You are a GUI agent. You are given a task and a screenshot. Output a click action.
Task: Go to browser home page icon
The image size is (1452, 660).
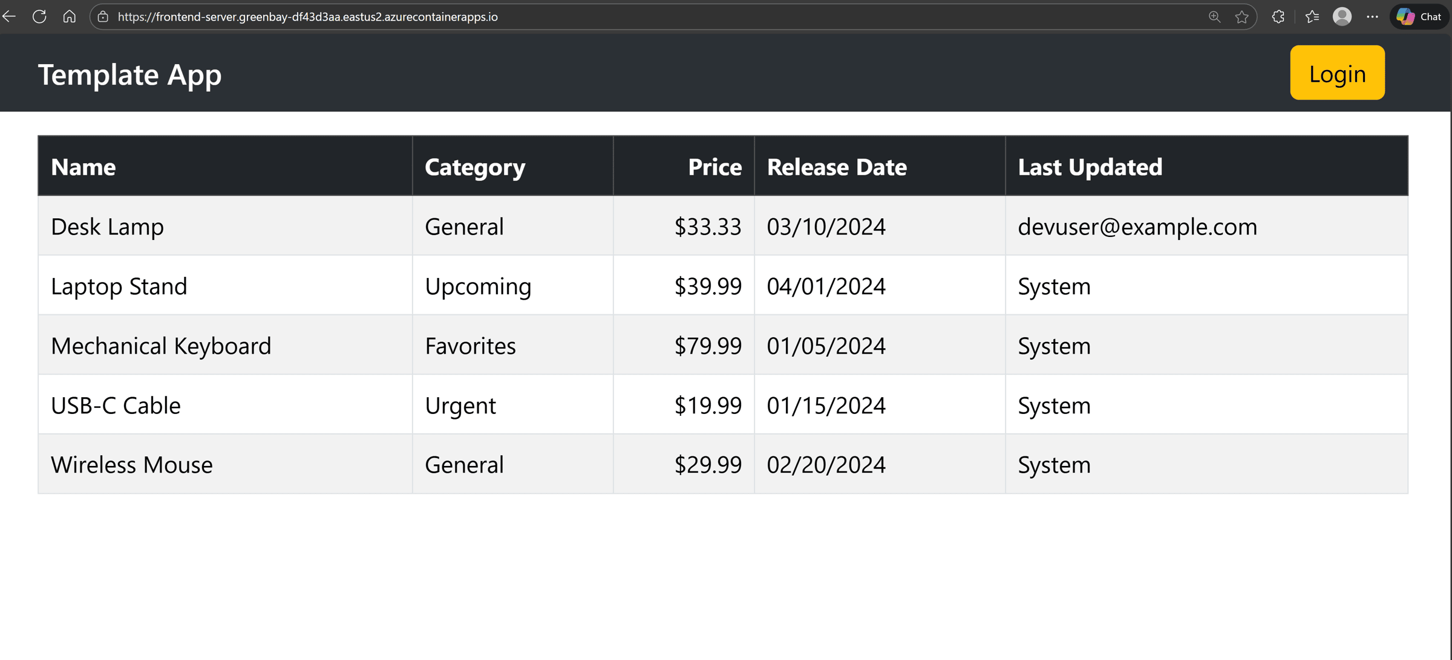(70, 16)
